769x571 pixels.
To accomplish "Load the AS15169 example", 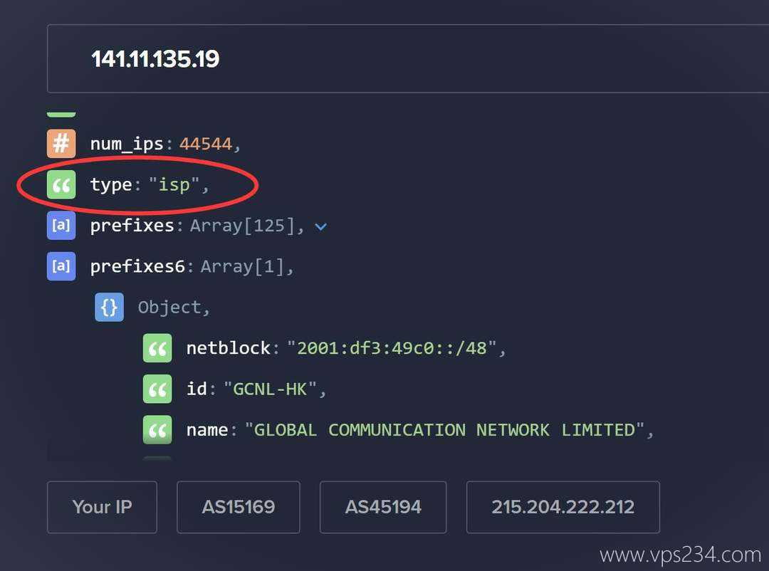I will (239, 507).
